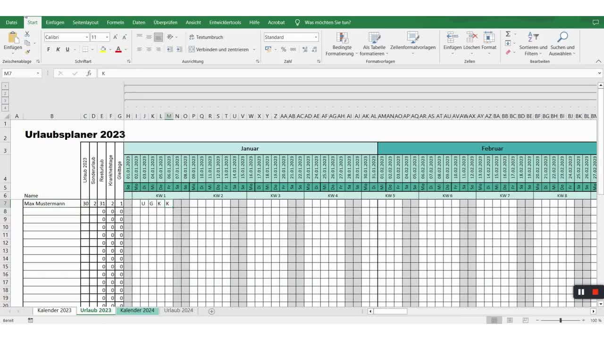Open the Calibri font name dropdown
Viewport: 604px width, 340px height.
87,37
